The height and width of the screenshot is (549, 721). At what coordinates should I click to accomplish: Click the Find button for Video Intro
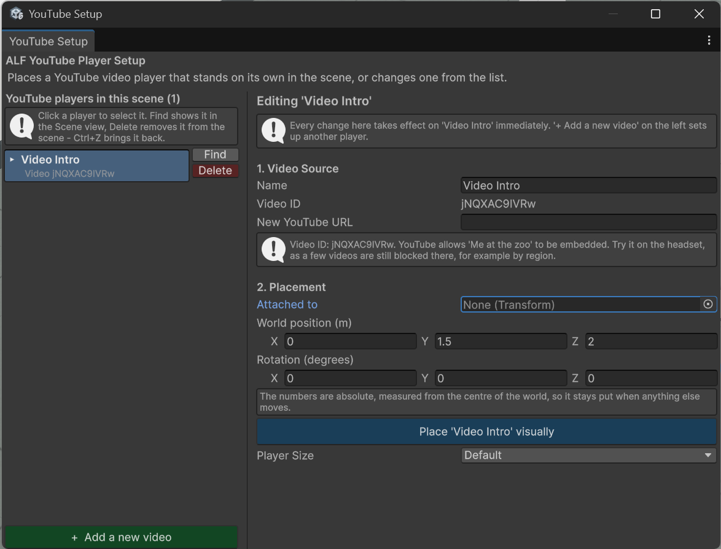[x=215, y=155]
